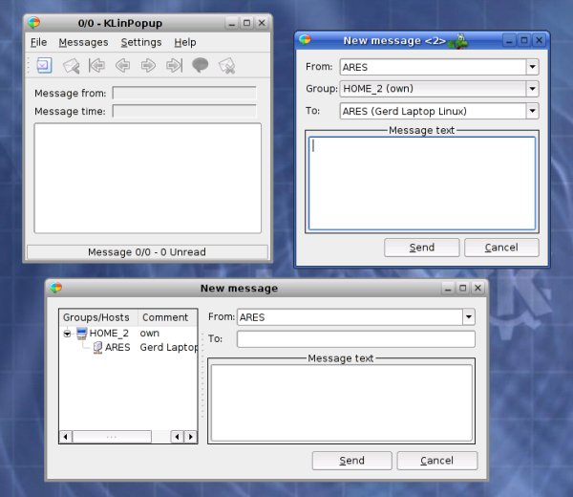This screenshot has height=497, width=573.
Task: Click the Reply to message envelope icon
Action: click(x=72, y=66)
